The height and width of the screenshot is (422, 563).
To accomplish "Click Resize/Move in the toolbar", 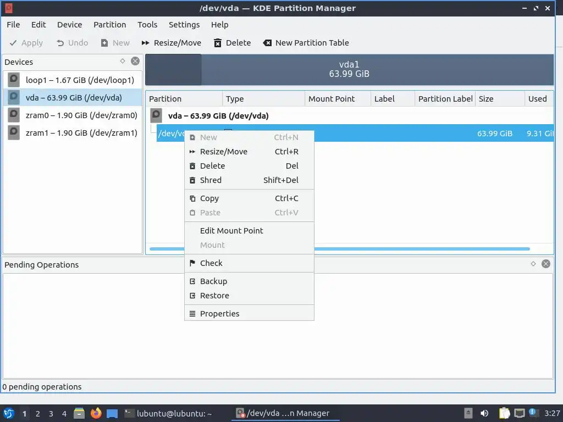I will click(172, 43).
